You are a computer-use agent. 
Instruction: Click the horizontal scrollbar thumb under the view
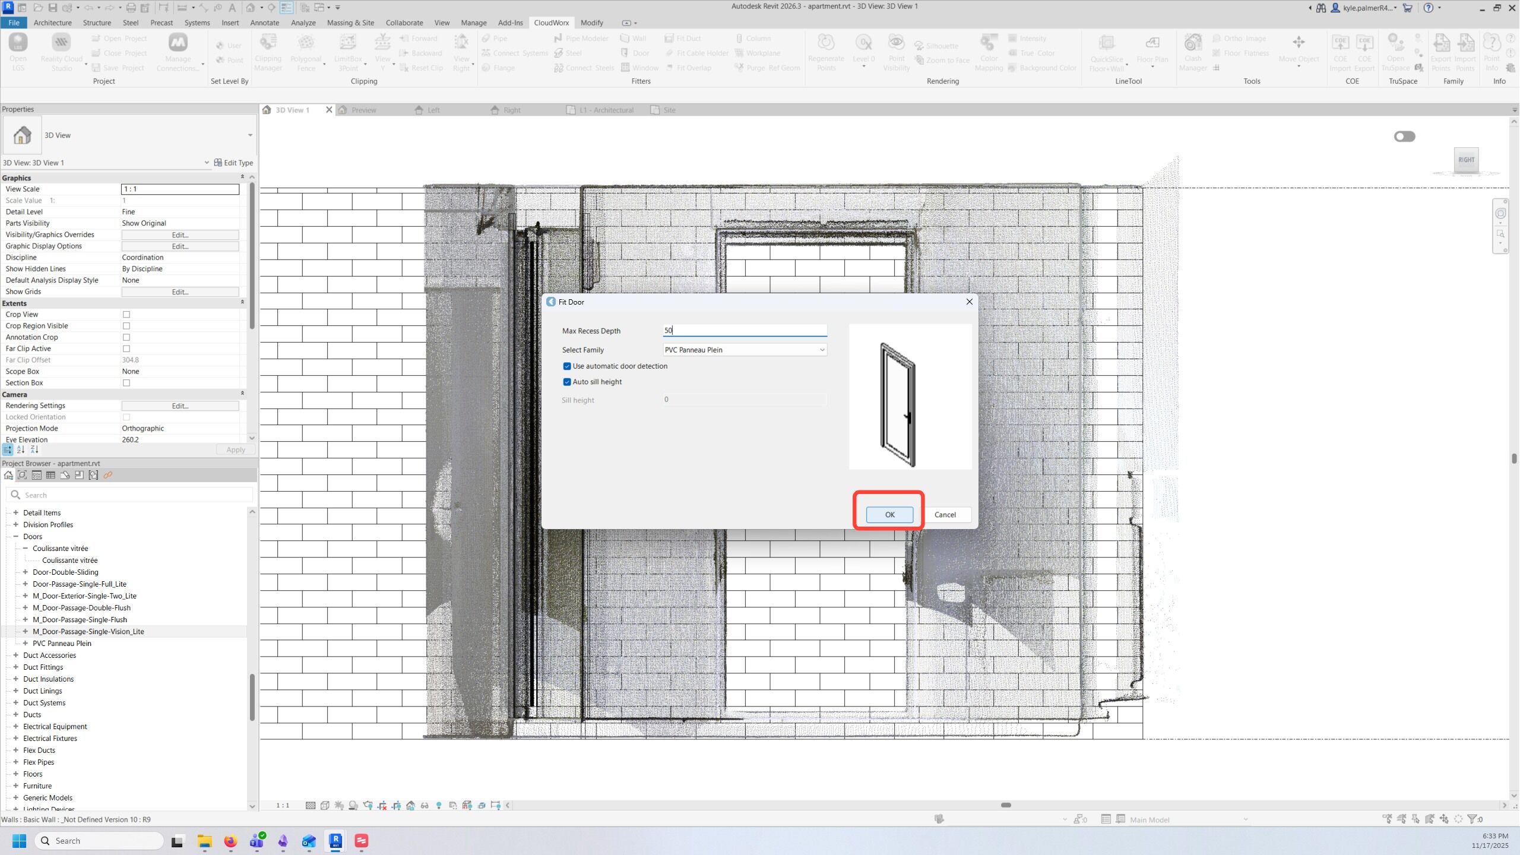pyautogui.click(x=1006, y=805)
